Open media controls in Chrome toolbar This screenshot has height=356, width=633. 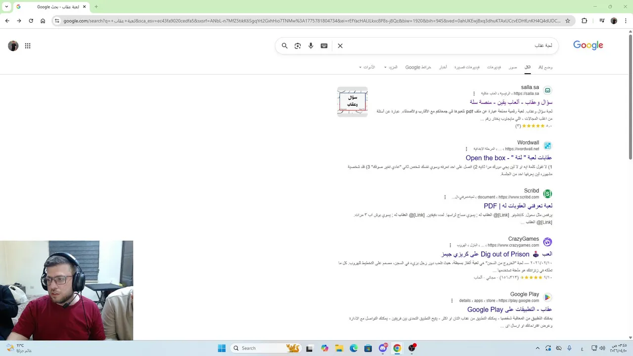602,21
